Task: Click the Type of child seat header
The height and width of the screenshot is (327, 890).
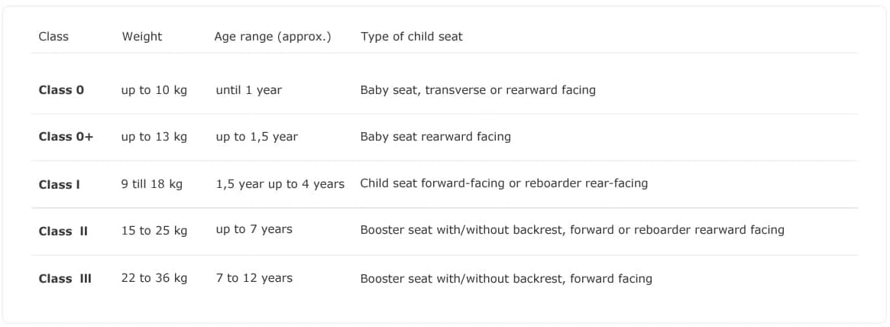Action: (x=412, y=37)
